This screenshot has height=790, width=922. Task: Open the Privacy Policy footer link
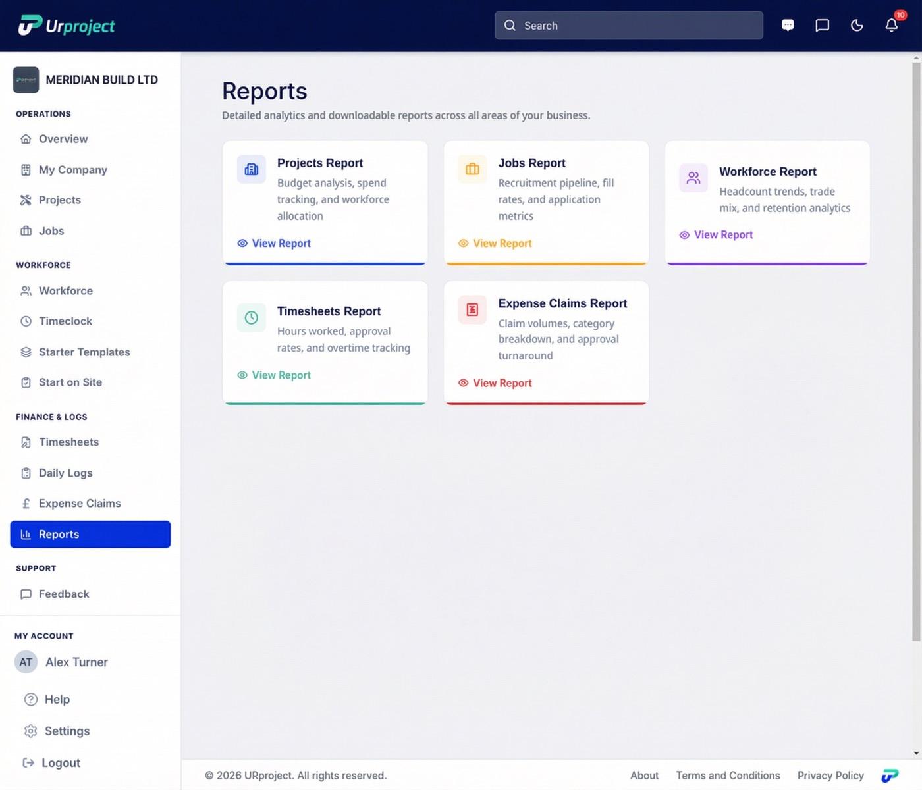click(x=830, y=776)
